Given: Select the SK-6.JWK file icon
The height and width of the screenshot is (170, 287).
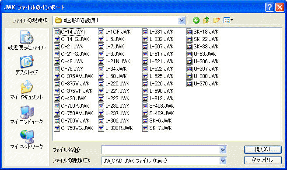Looking at the screenshot, I should point(145,121).
